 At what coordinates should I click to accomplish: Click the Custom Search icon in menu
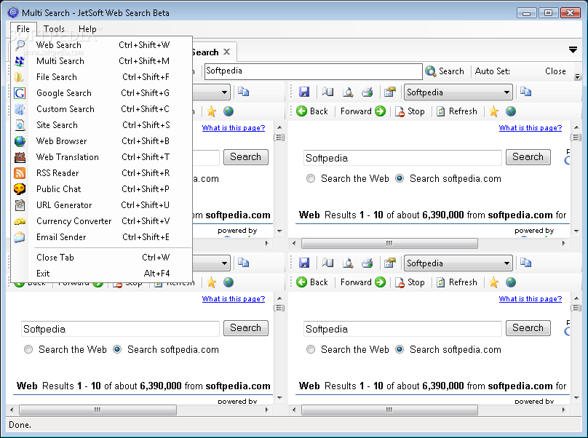[20, 109]
